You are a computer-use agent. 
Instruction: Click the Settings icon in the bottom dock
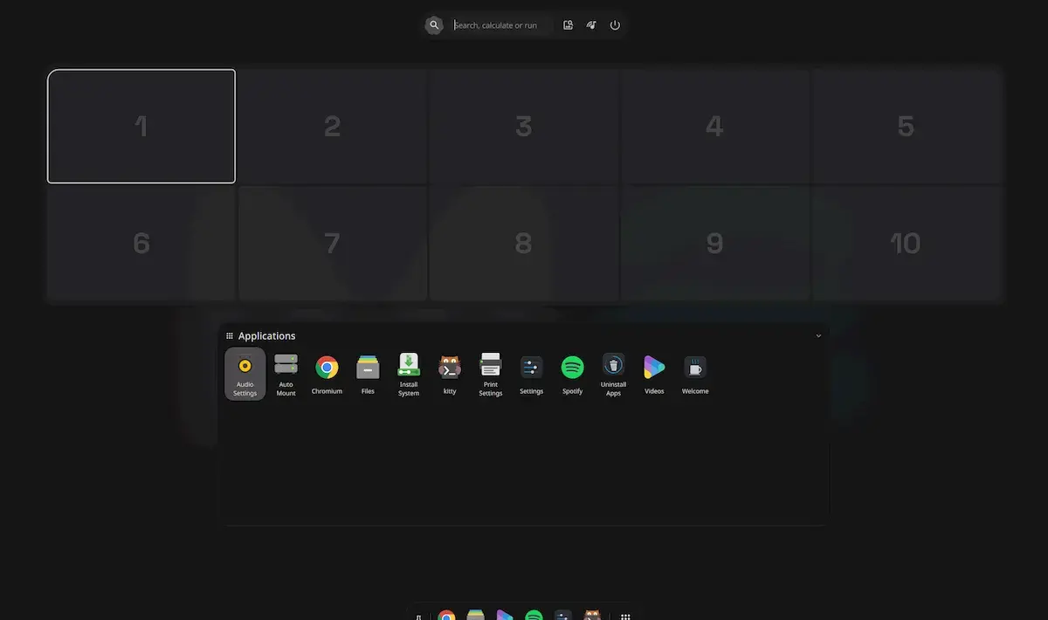[562, 615]
